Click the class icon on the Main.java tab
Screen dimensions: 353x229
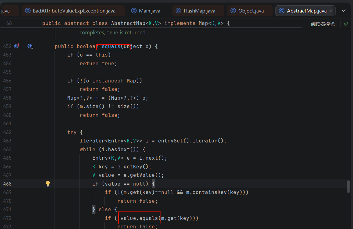coord(134,11)
